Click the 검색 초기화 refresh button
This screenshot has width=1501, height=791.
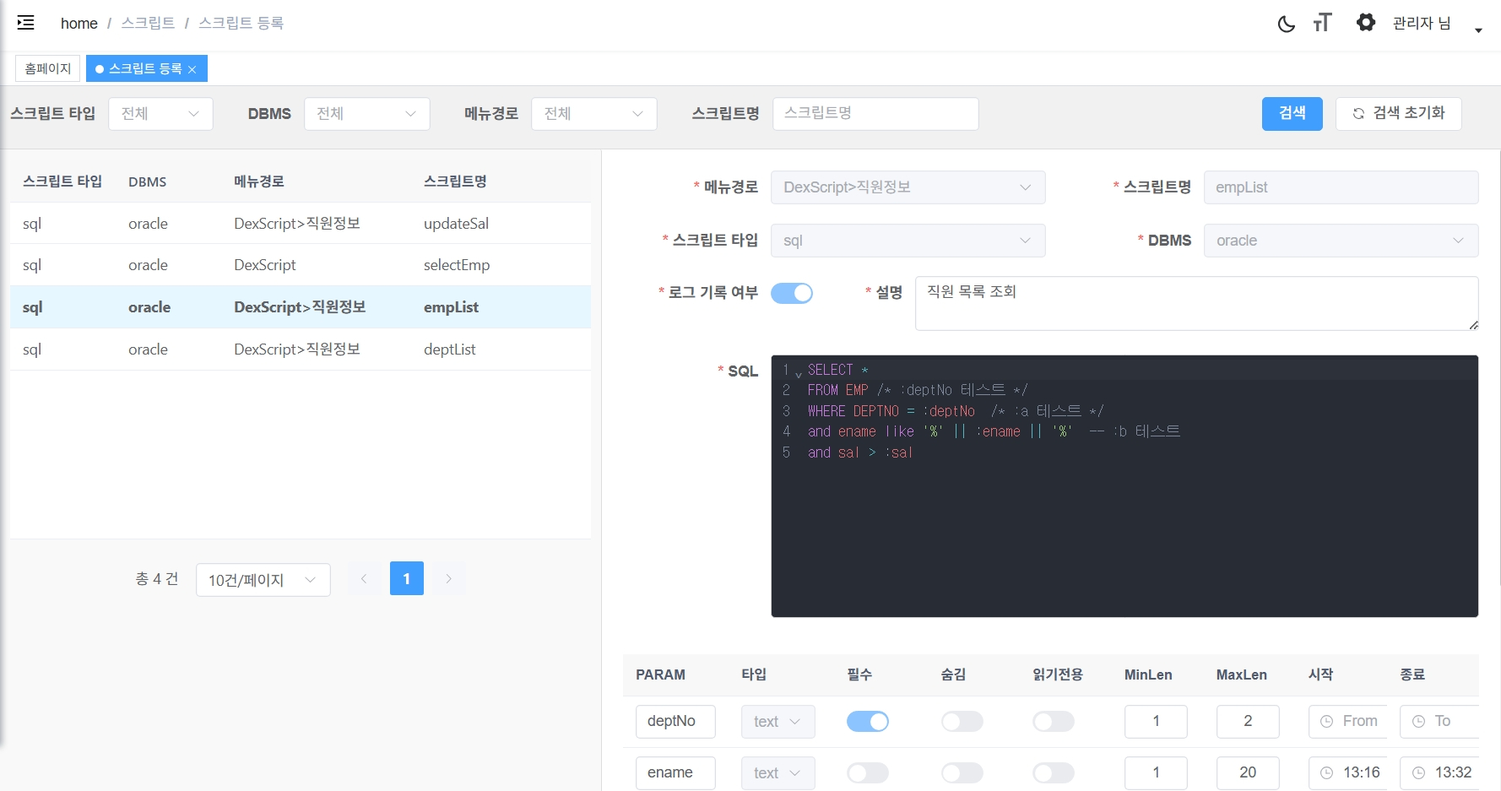click(x=1398, y=113)
